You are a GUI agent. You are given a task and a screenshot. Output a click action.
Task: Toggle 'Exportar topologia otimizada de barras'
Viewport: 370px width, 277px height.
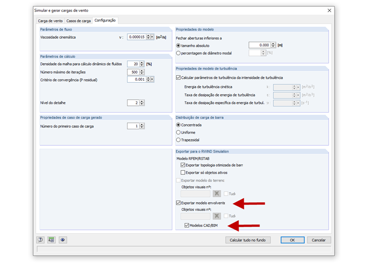click(x=183, y=165)
